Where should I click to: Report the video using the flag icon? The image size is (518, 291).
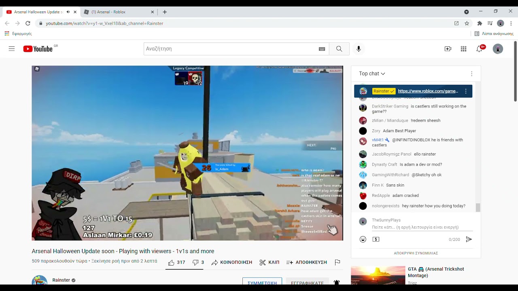pos(338,262)
